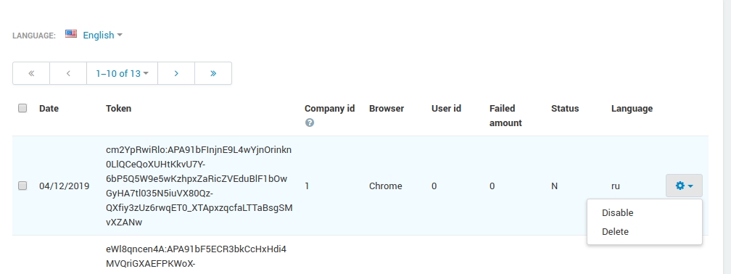
Task: Click the Chrome browser cell
Action: [x=386, y=186]
